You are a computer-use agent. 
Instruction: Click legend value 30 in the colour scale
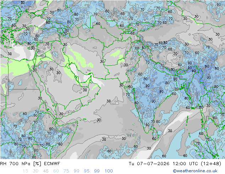point(35,171)
